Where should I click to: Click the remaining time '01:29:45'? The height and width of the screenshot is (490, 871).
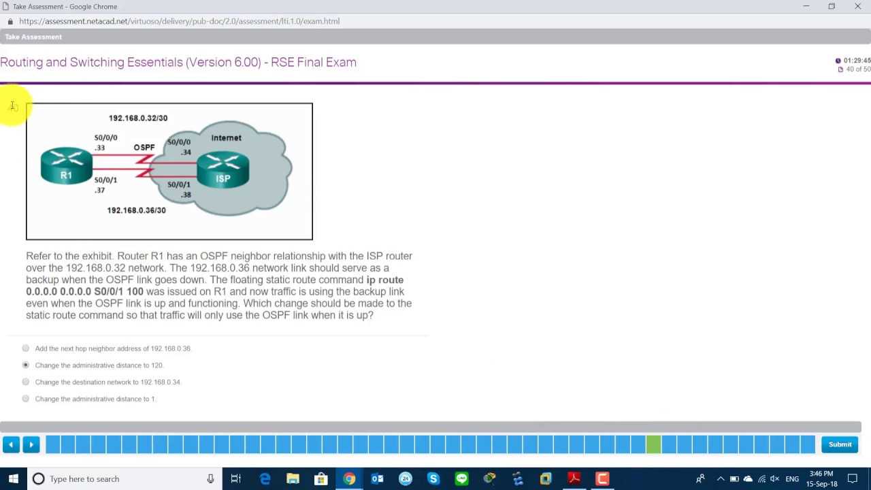pyautogui.click(x=857, y=61)
